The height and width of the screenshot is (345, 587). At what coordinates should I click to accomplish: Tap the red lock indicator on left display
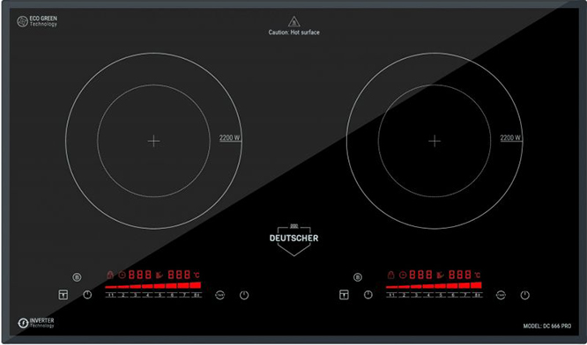coord(110,275)
